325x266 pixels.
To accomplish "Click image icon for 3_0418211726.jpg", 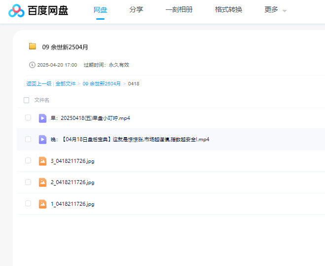I will [43, 161].
